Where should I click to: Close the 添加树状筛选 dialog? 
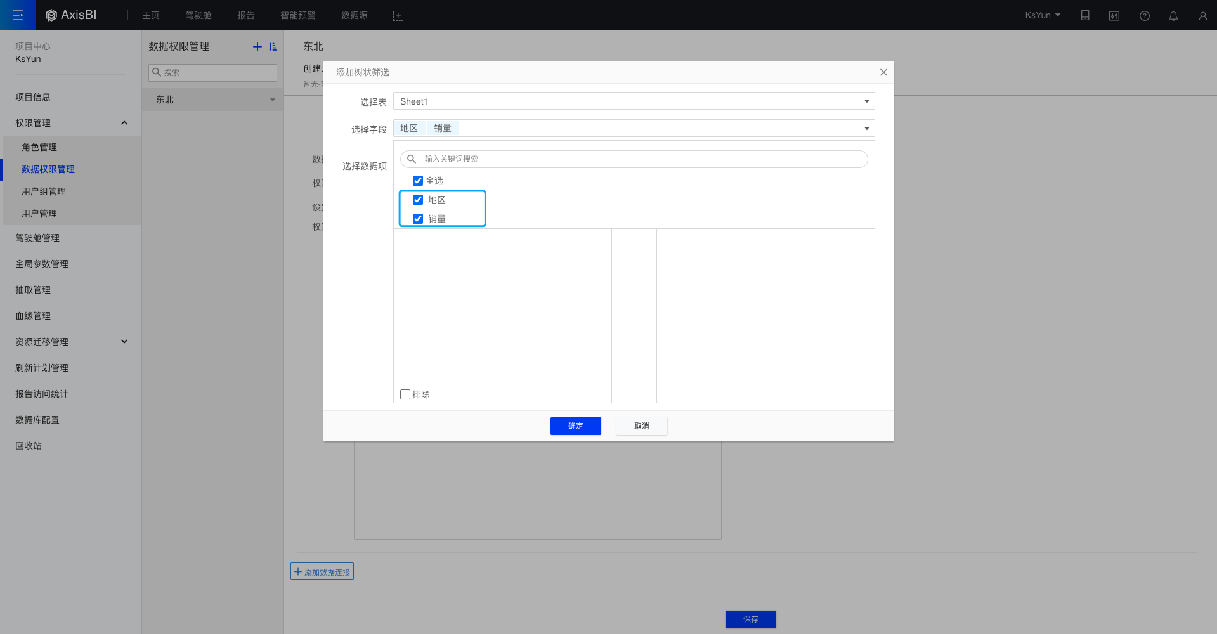click(x=883, y=72)
